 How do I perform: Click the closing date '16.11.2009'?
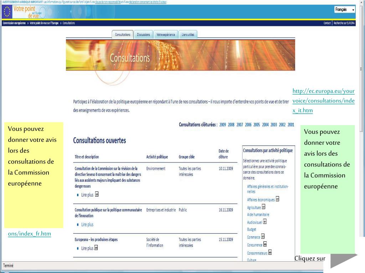point(226,210)
